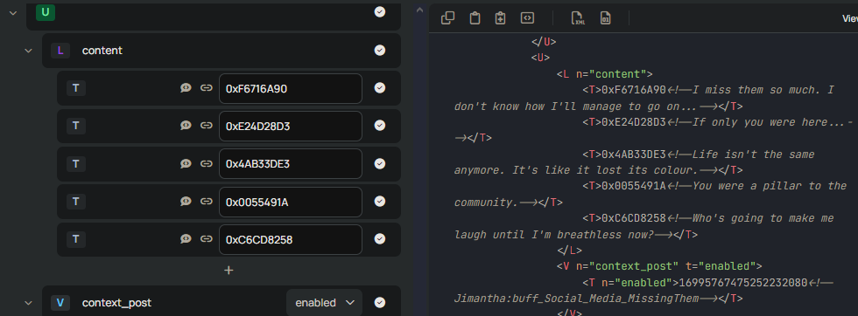Collapse the content list chevron
The height and width of the screenshot is (316, 858).
[x=28, y=51]
